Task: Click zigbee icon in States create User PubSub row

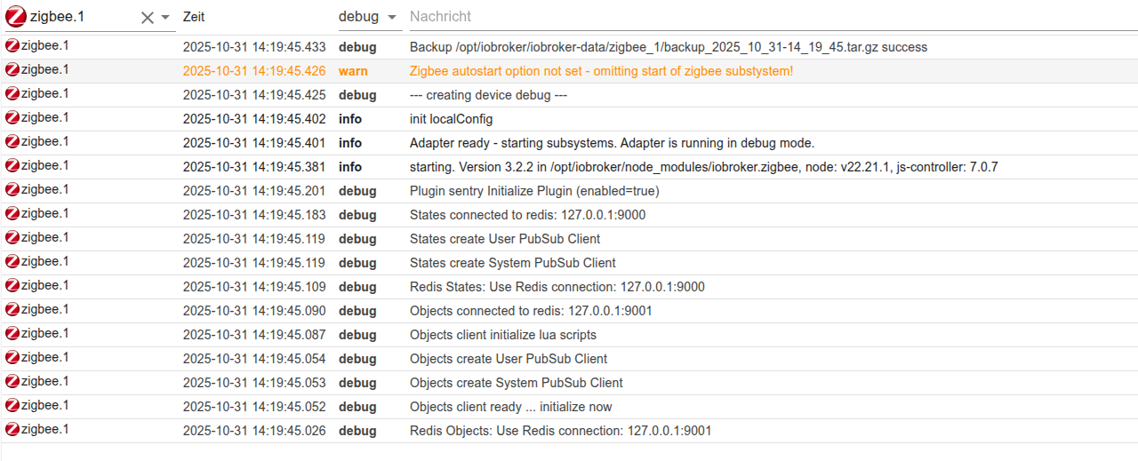Action: [x=12, y=238]
